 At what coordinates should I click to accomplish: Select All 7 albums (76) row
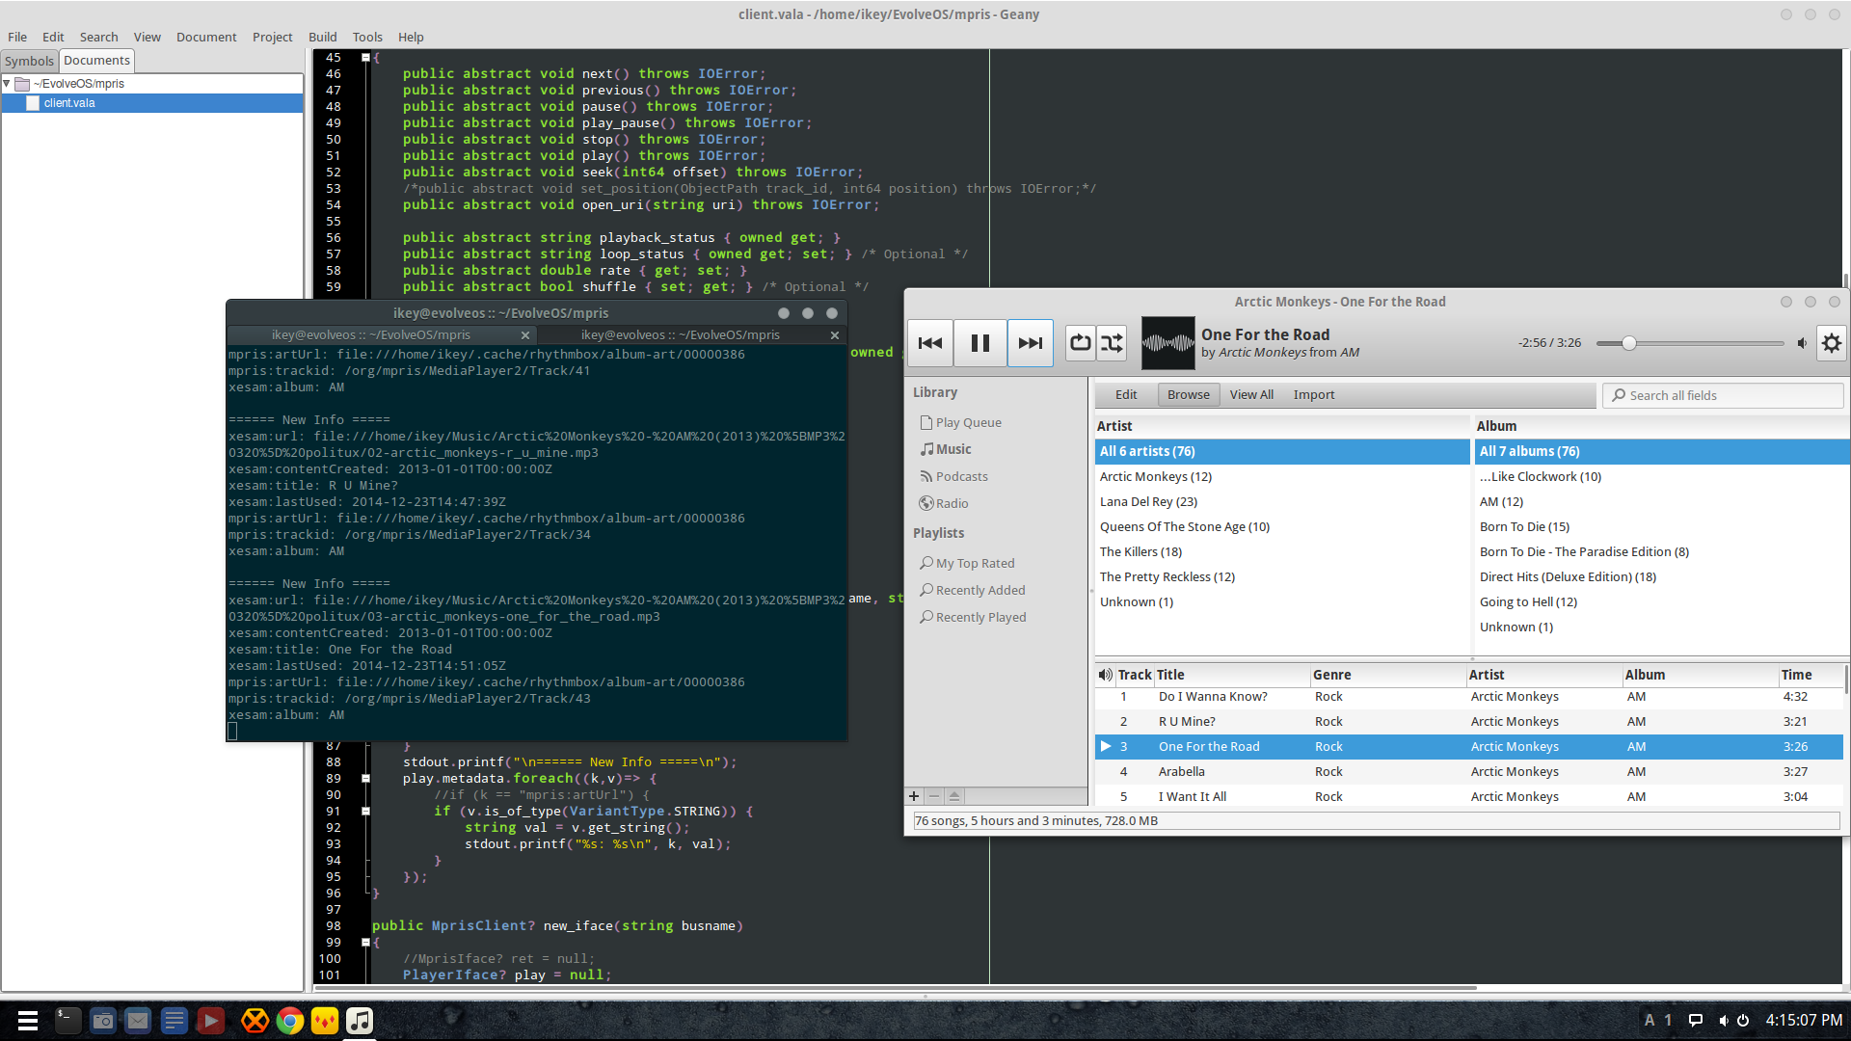[x=1661, y=452]
